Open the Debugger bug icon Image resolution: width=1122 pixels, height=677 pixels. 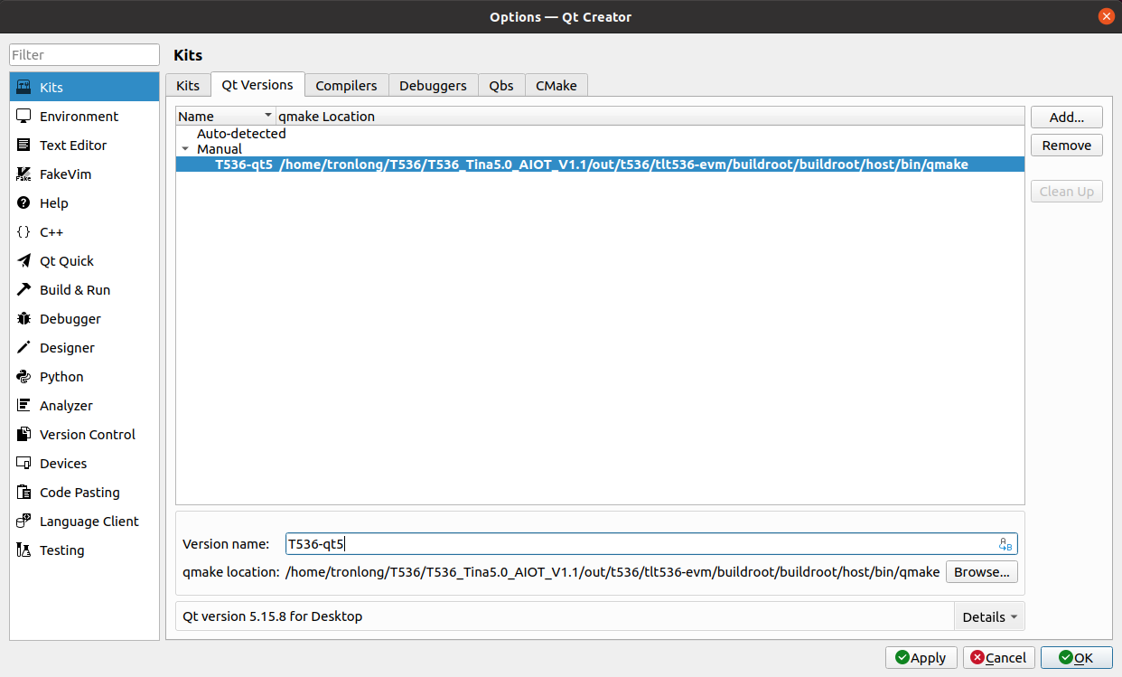[24, 319]
